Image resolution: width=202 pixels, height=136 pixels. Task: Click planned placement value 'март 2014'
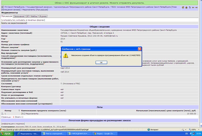coord(65,68)
